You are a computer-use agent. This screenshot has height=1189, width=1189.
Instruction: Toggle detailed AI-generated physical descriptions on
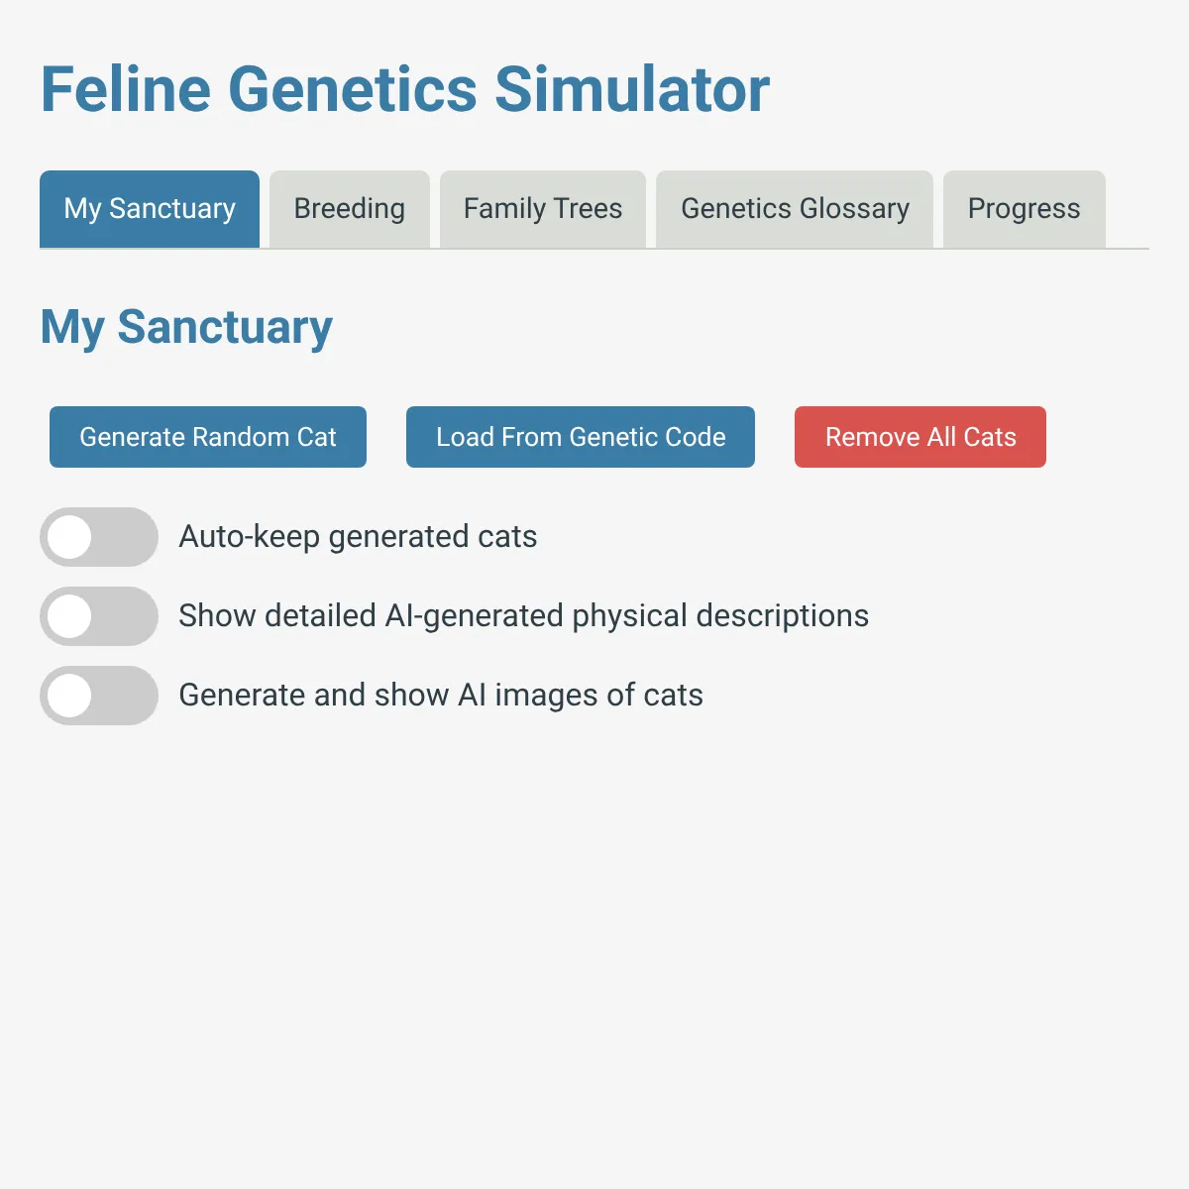pos(99,616)
